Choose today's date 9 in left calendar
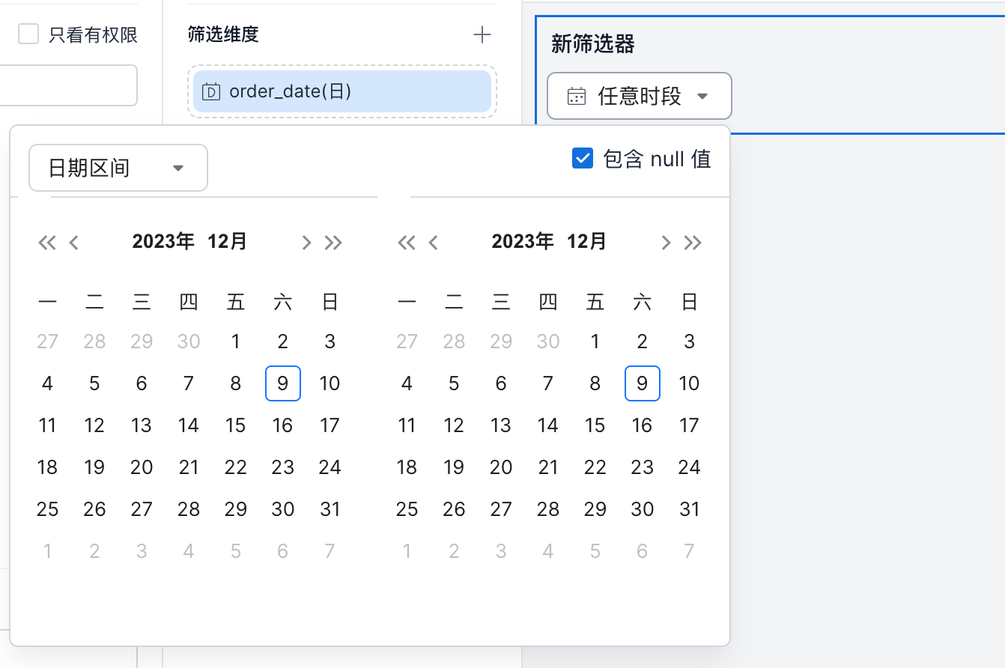The image size is (1005, 668). [282, 384]
